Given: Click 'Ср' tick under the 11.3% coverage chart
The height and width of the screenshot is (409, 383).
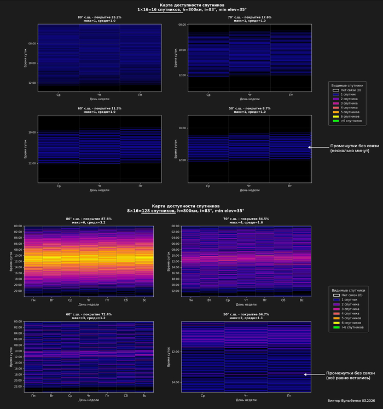Looking at the screenshot, I should click(x=59, y=186).
